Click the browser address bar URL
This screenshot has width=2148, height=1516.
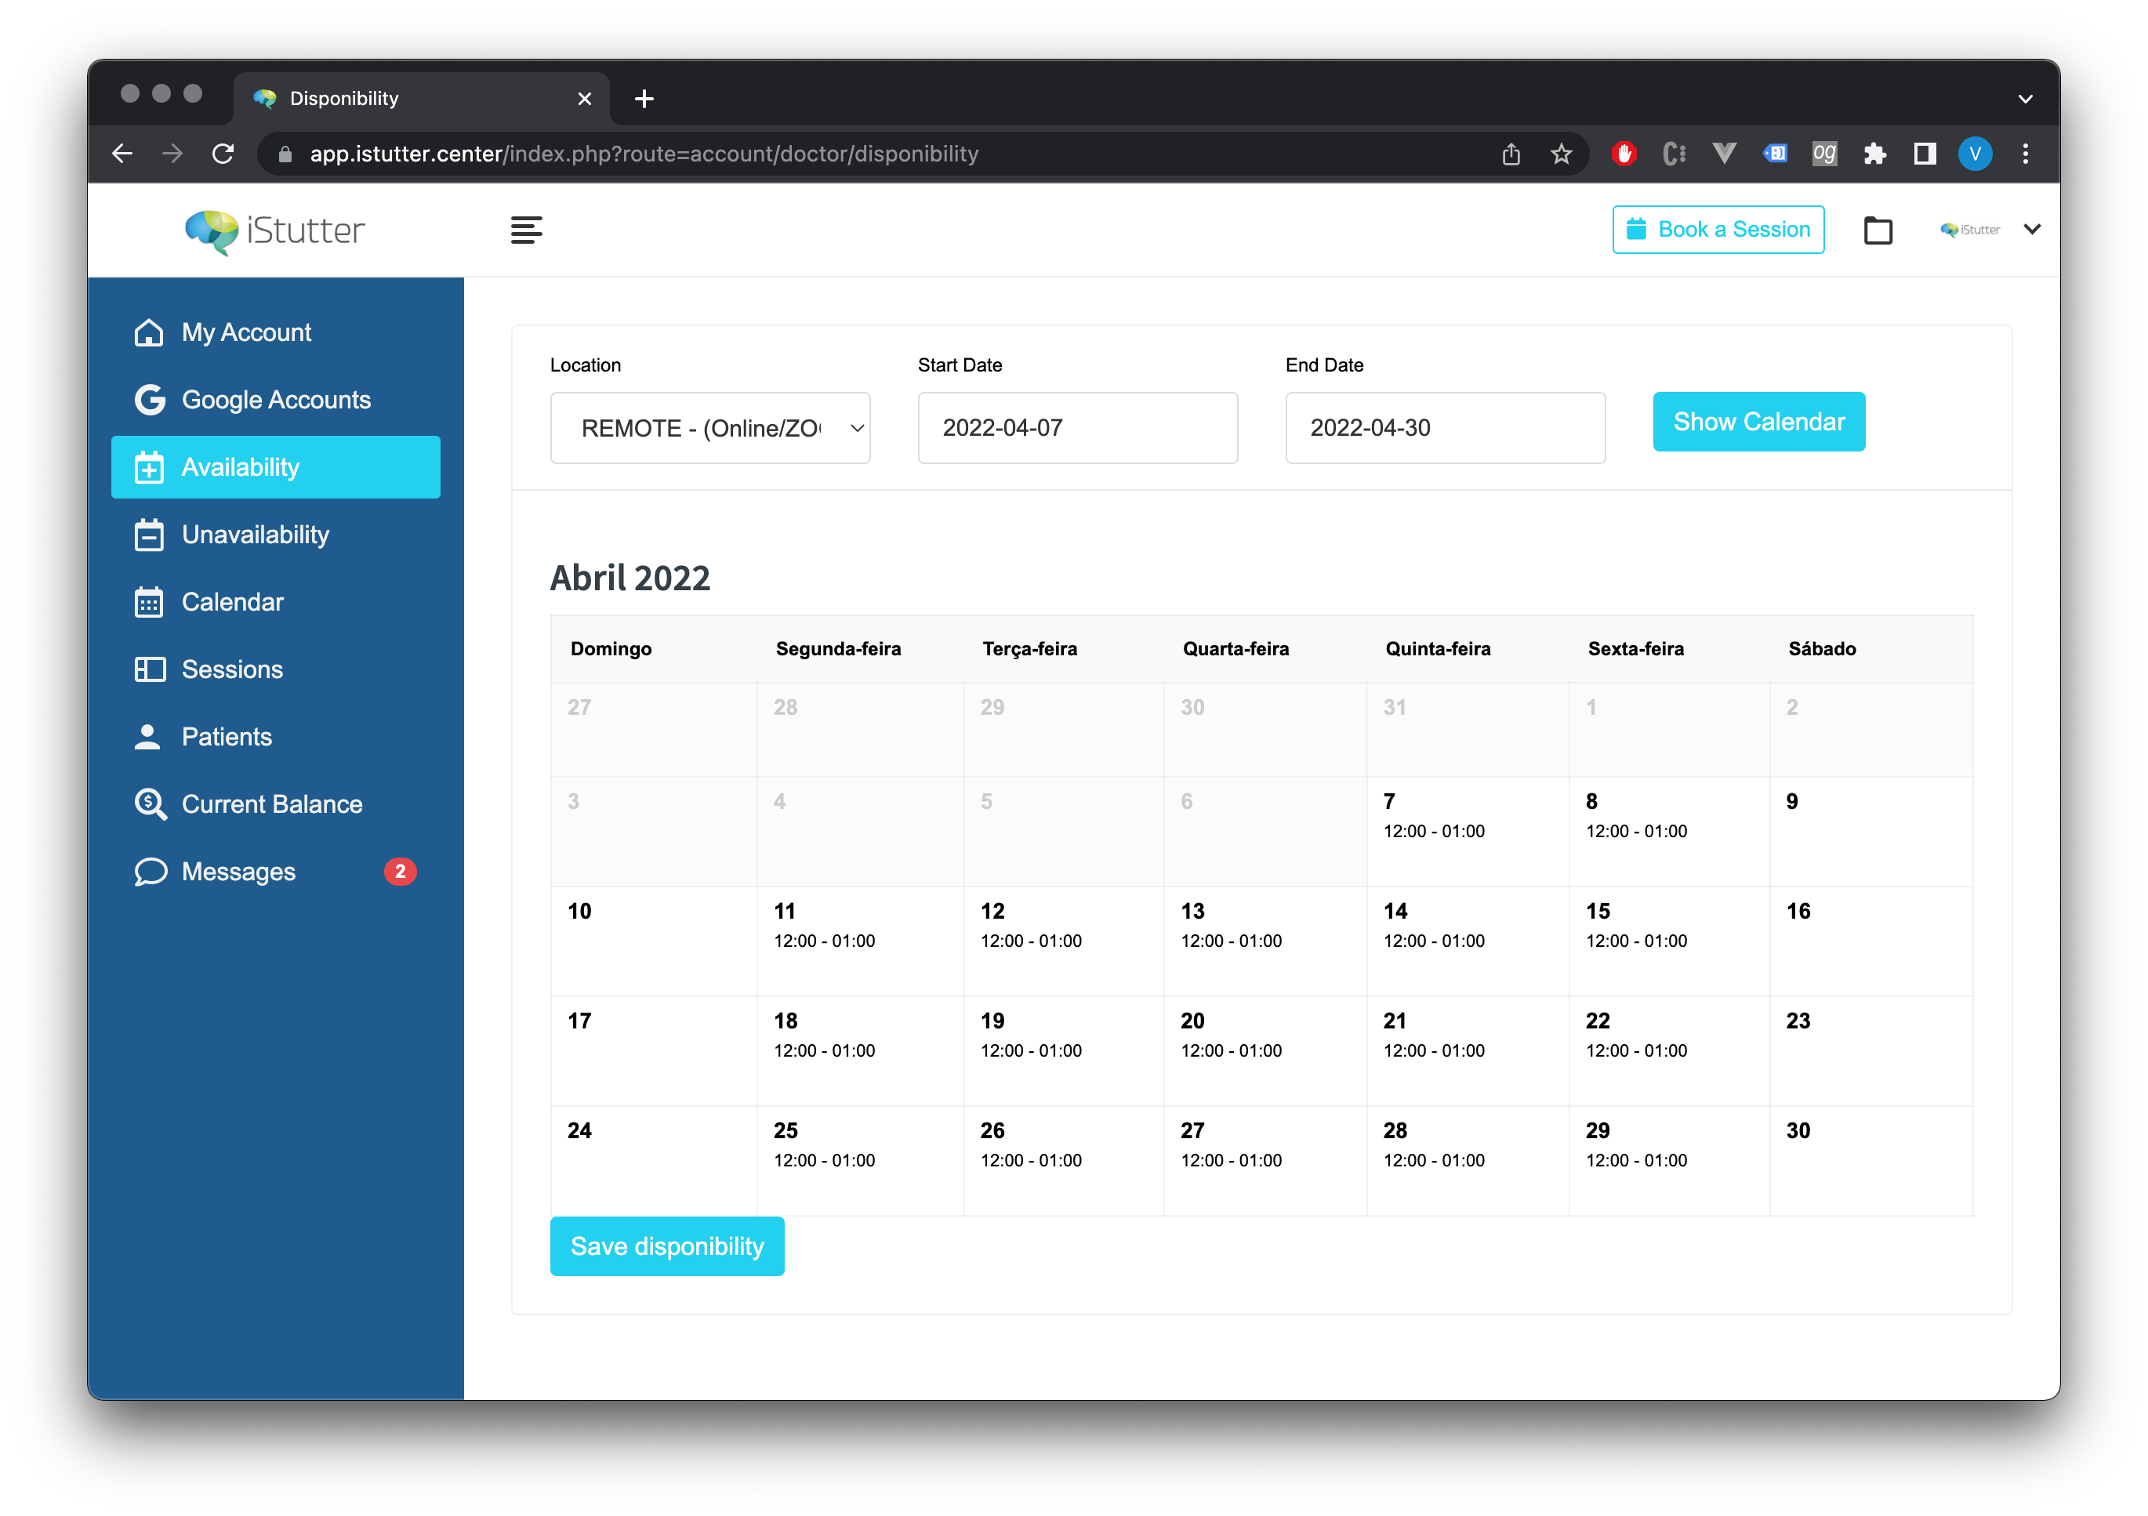click(x=644, y=154)
